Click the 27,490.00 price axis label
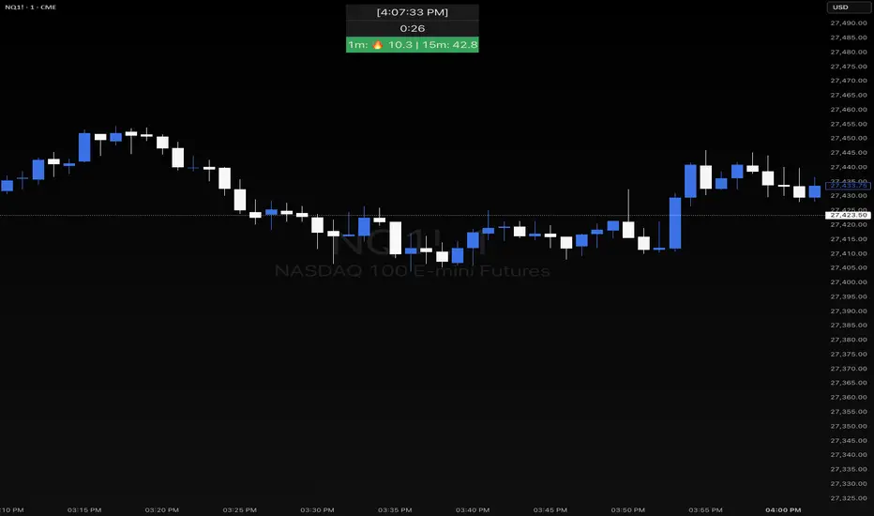 point(849,23)
